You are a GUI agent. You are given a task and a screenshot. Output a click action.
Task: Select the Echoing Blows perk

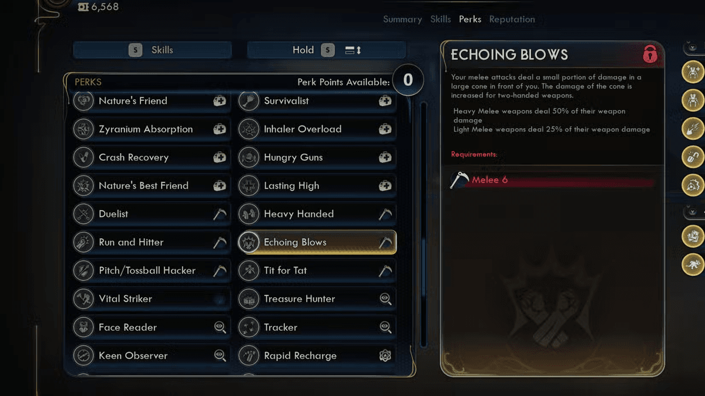pyautogui.click(x=317, y=242)
